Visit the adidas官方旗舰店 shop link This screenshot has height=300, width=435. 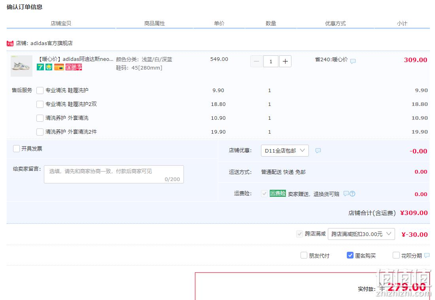pos(51,43)
